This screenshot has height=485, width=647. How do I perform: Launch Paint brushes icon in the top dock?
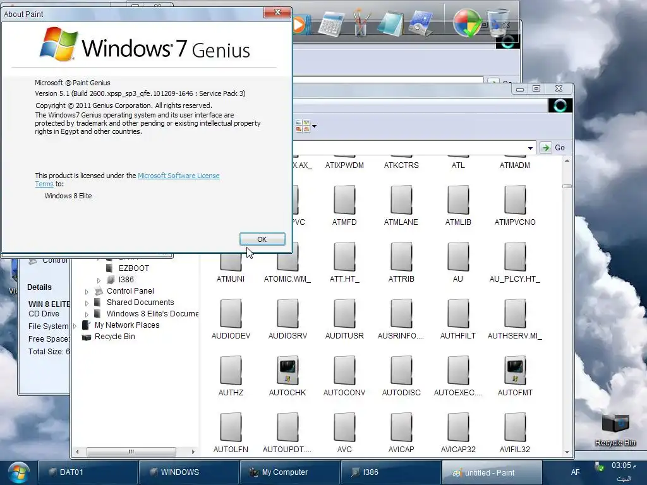[360, 24]
